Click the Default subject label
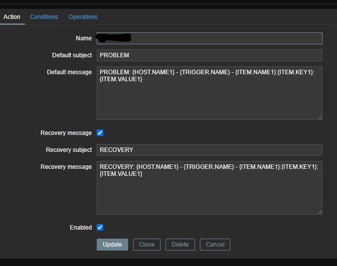The height and width of the screenshot is (266, 337). click(x=72, y=55)
